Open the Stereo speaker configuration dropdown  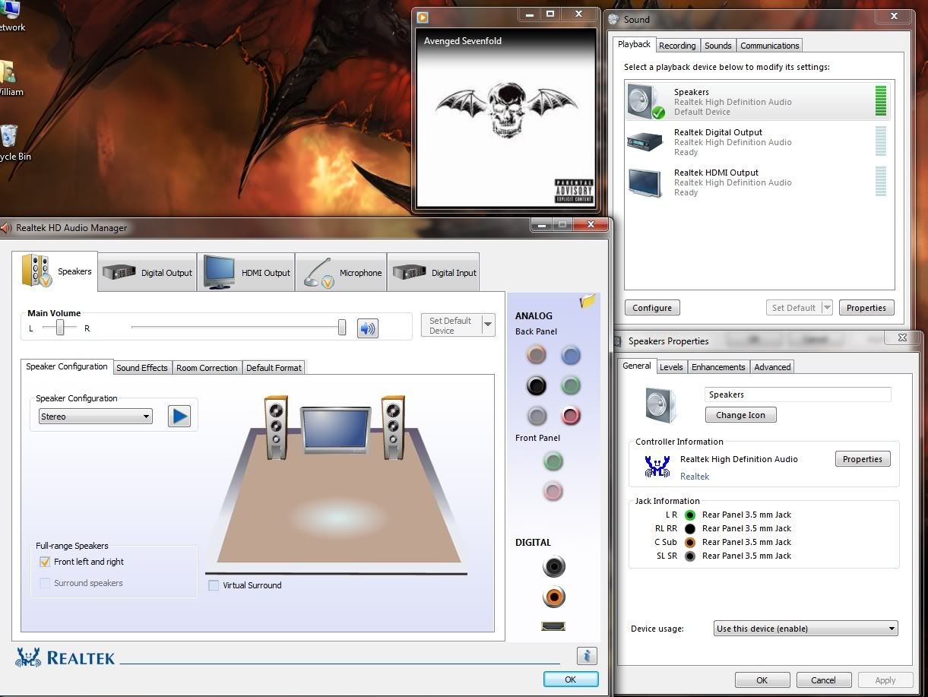(95, 417)
